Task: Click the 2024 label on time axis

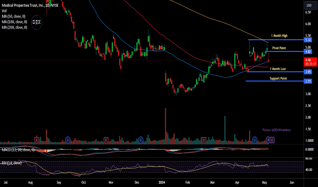Action: click(x=162, y=182)
